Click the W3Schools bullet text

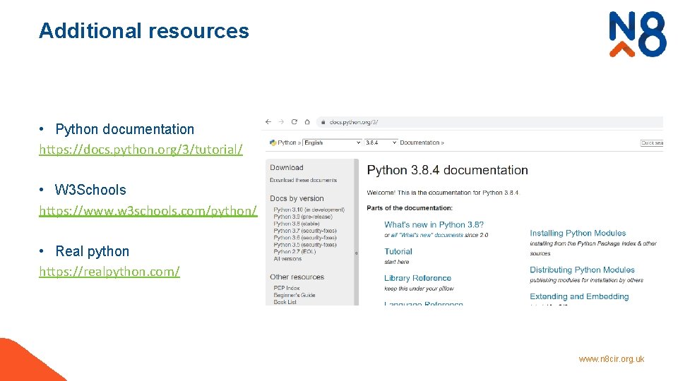[90, 190]
